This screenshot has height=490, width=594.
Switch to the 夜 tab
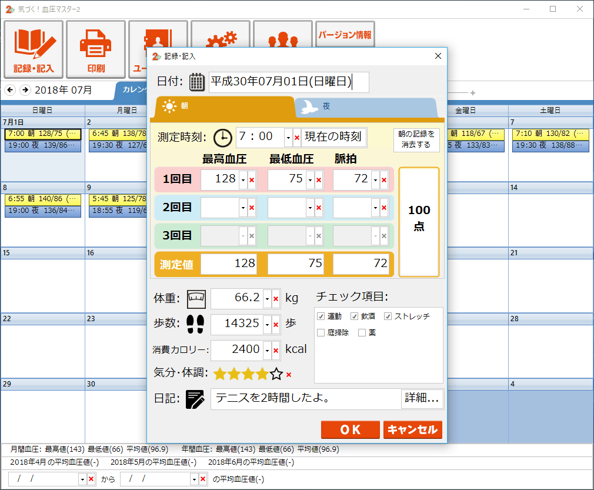(366, 107)
